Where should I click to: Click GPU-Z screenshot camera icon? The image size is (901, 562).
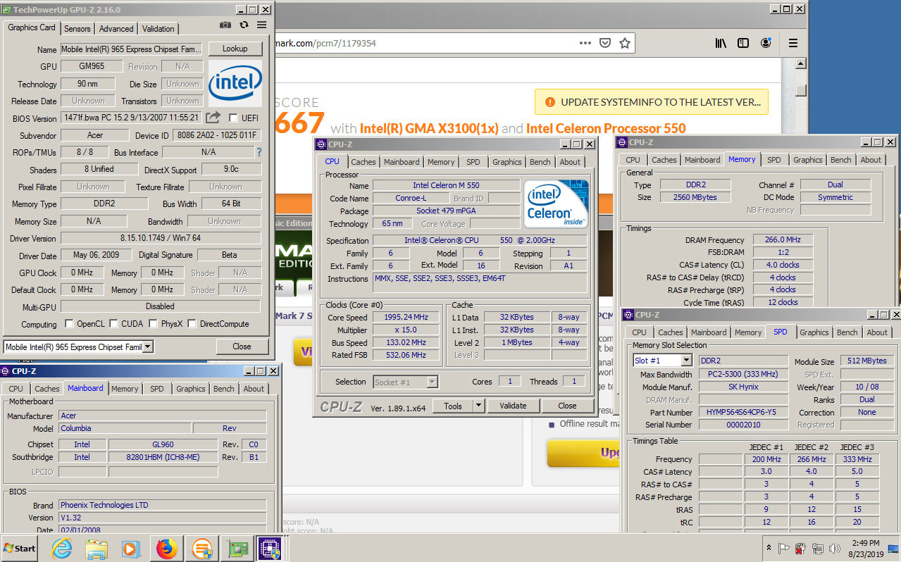225,25
